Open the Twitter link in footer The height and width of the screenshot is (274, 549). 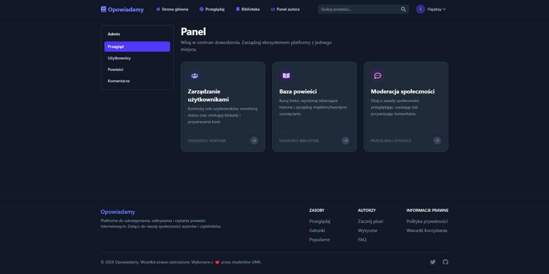pyautogui.click(x=433, y=262)
